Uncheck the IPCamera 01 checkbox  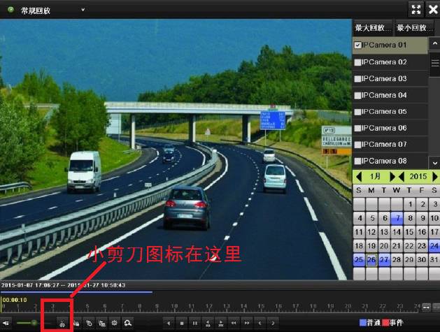(x=357, y=45)
